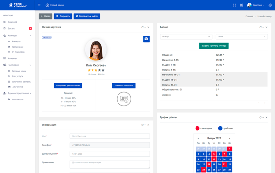Image resolution: width=275 pixels, height=173 pixels.
Task: Click next arrow in Баланс panel
Action: point(265,103)
